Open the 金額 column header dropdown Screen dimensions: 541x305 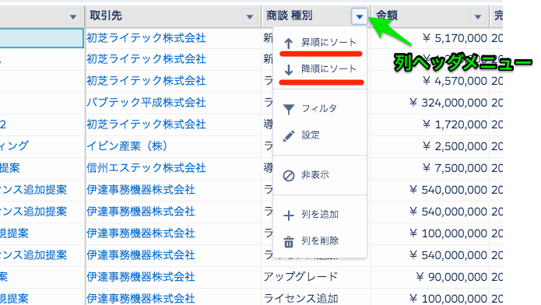[477, 16]
